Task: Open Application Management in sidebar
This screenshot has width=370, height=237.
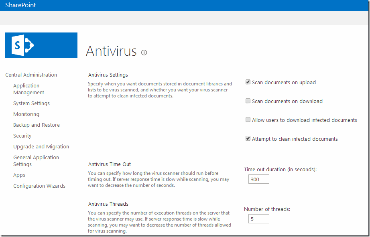Action: click(x=28, y=89)
